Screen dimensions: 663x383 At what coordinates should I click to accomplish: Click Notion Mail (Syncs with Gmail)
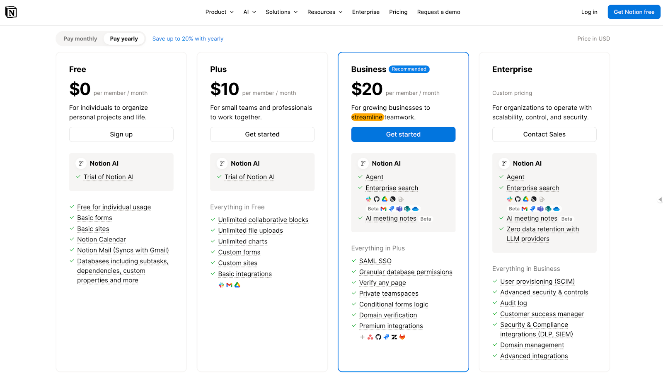123,250
